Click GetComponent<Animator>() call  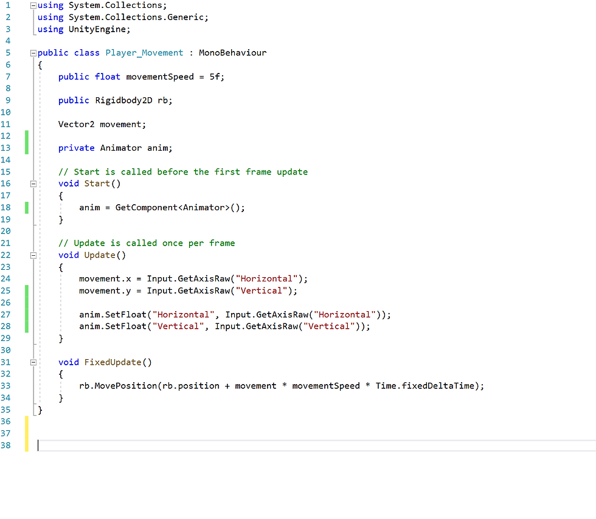coord(178,207)
